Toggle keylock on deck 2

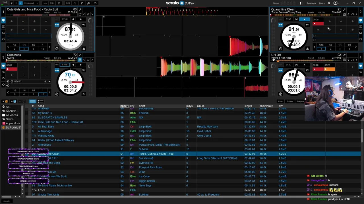(280, 25)
